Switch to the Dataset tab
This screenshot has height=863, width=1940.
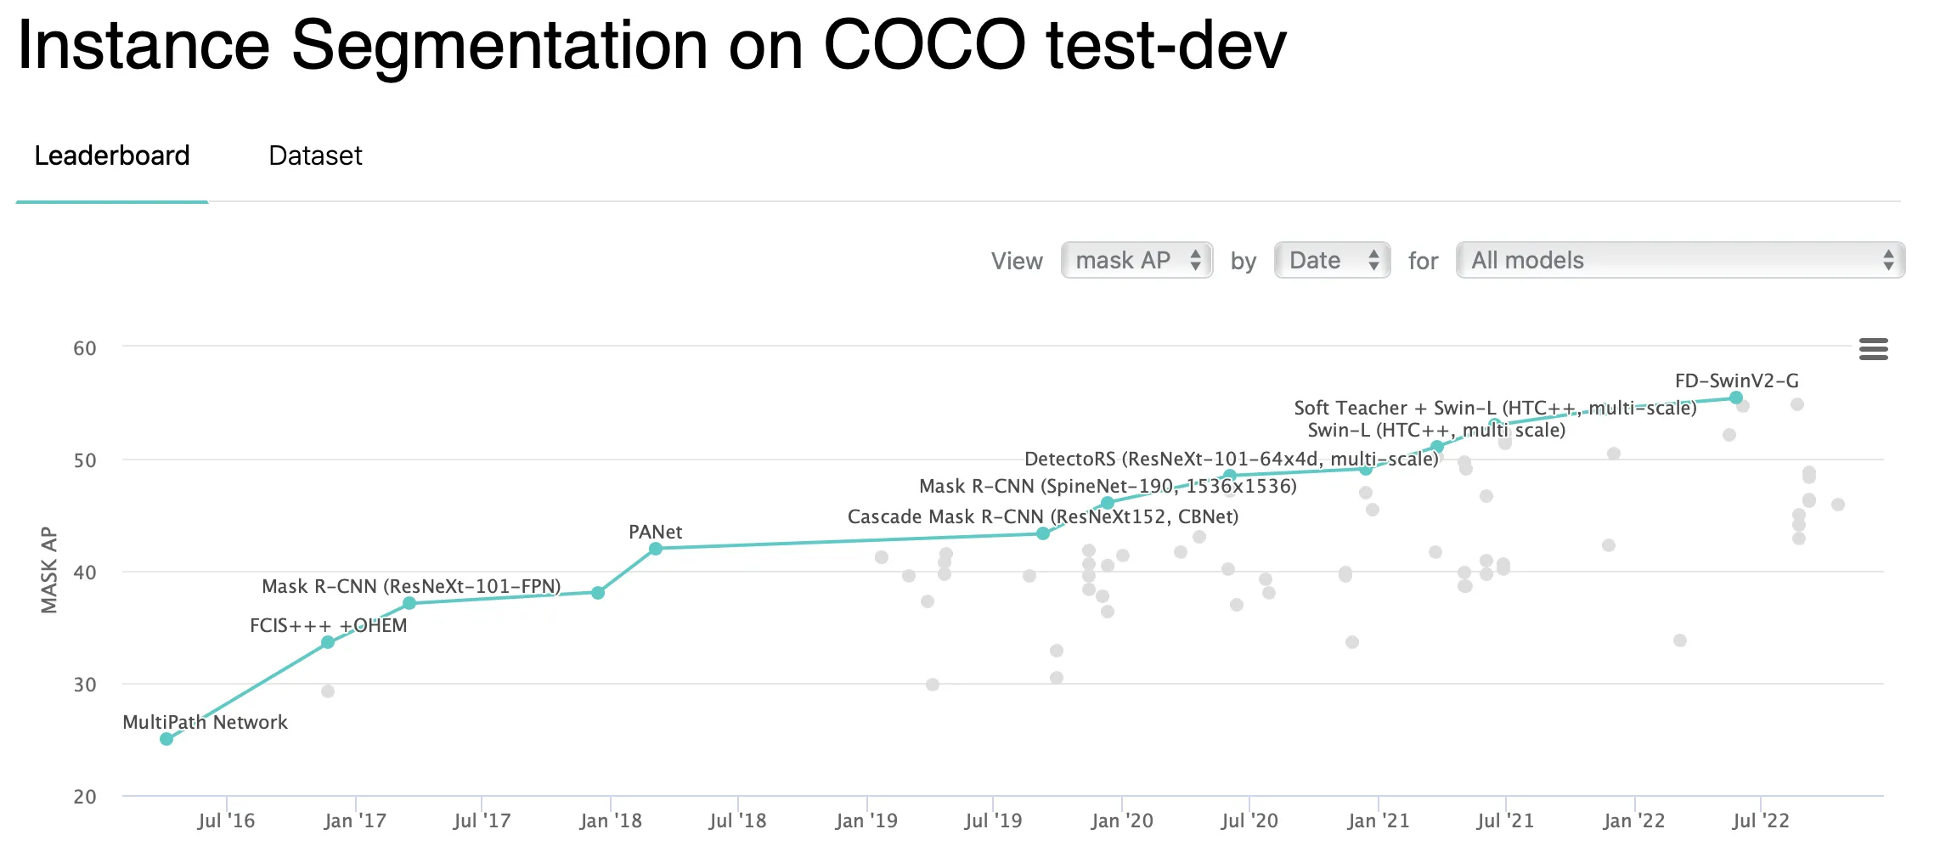pyautogui.click(x=315, y=155)
